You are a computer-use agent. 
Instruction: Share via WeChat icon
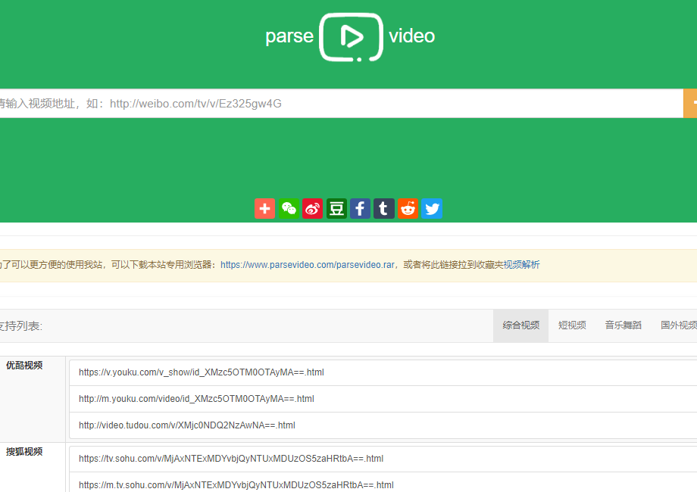coord(289,208)
